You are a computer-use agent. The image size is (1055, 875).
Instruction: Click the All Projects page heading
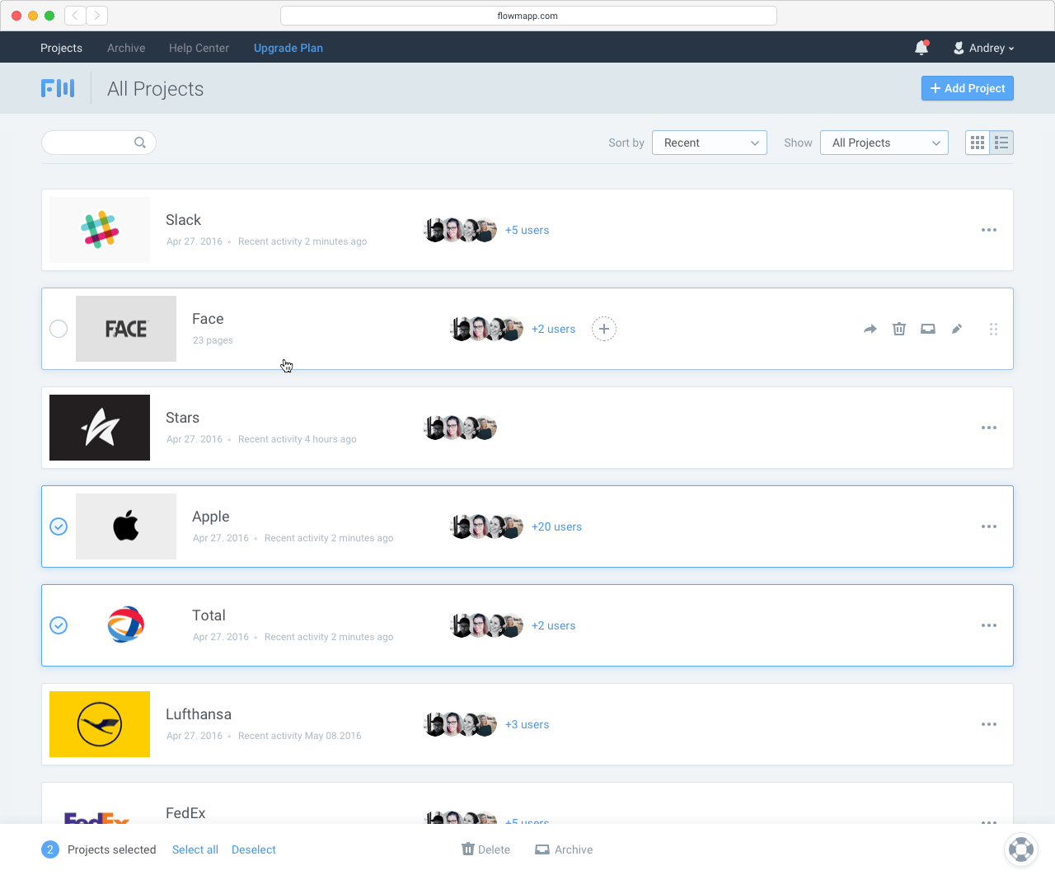point(156,89)
